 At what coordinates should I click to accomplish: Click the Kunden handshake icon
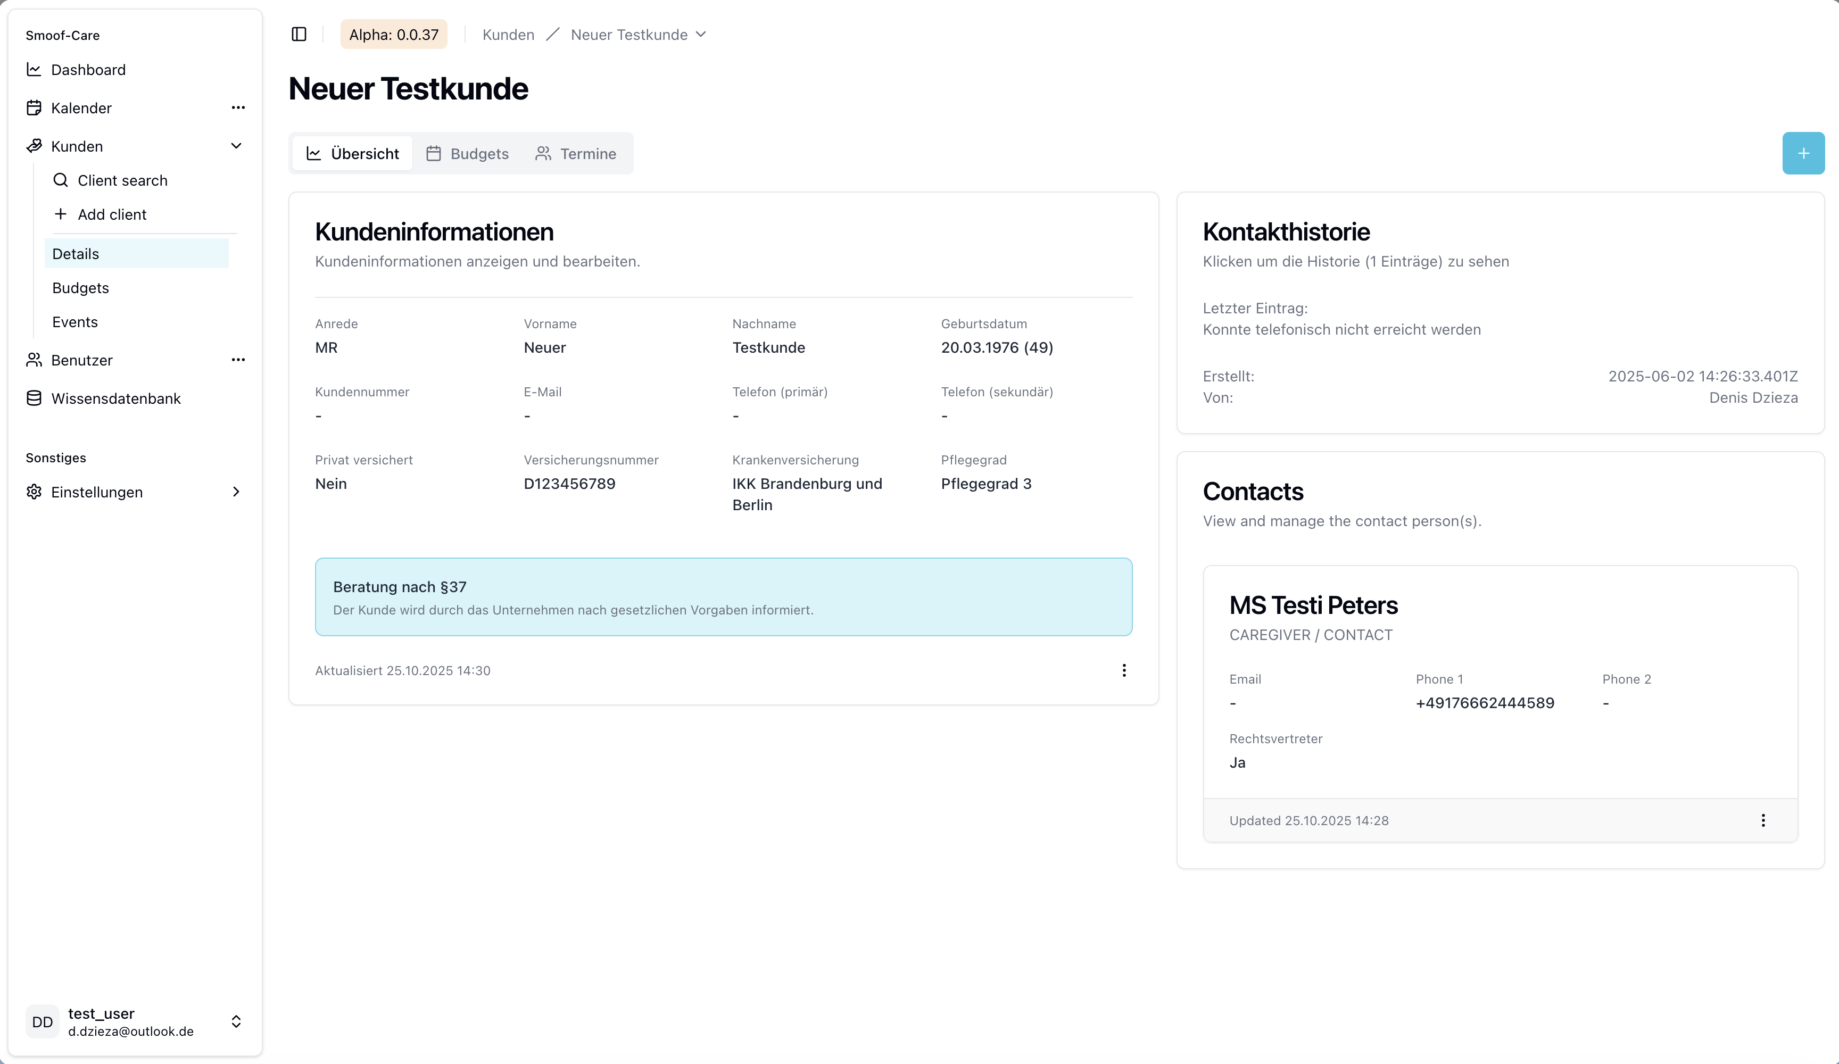coord(34,146)
